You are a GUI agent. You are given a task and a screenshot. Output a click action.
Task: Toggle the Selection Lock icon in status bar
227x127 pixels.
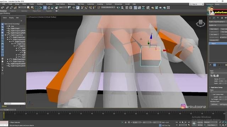[x=126, y=122]
